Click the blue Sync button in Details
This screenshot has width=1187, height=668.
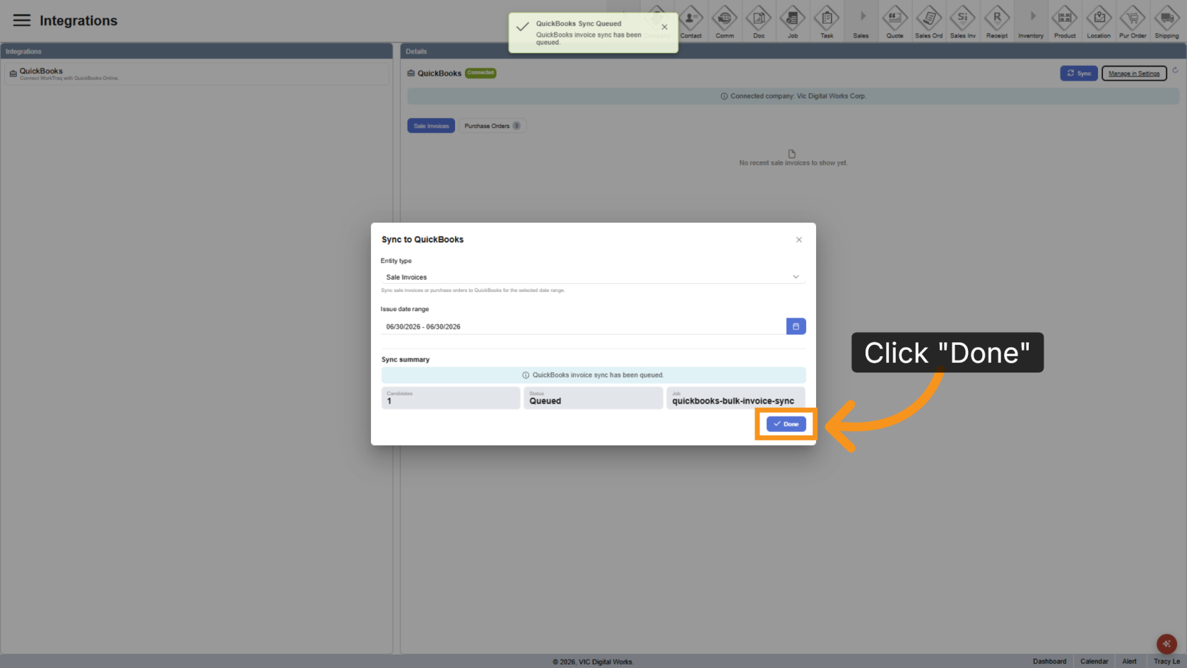[1079, 74]
